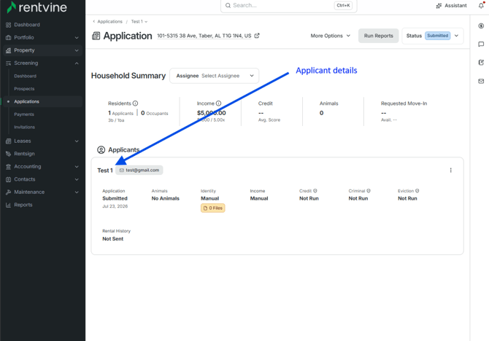Image resolution: width=489 pixels, height=341 pixels.
Task: Click the Contacts sidebar icon
Action: pyautogui.click(x=9, y=179)
